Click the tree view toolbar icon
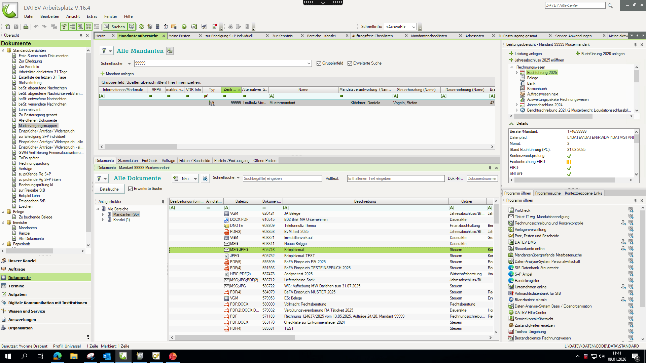Image resolution: width=646 pixels, height=363 pixels. (64, 27)
